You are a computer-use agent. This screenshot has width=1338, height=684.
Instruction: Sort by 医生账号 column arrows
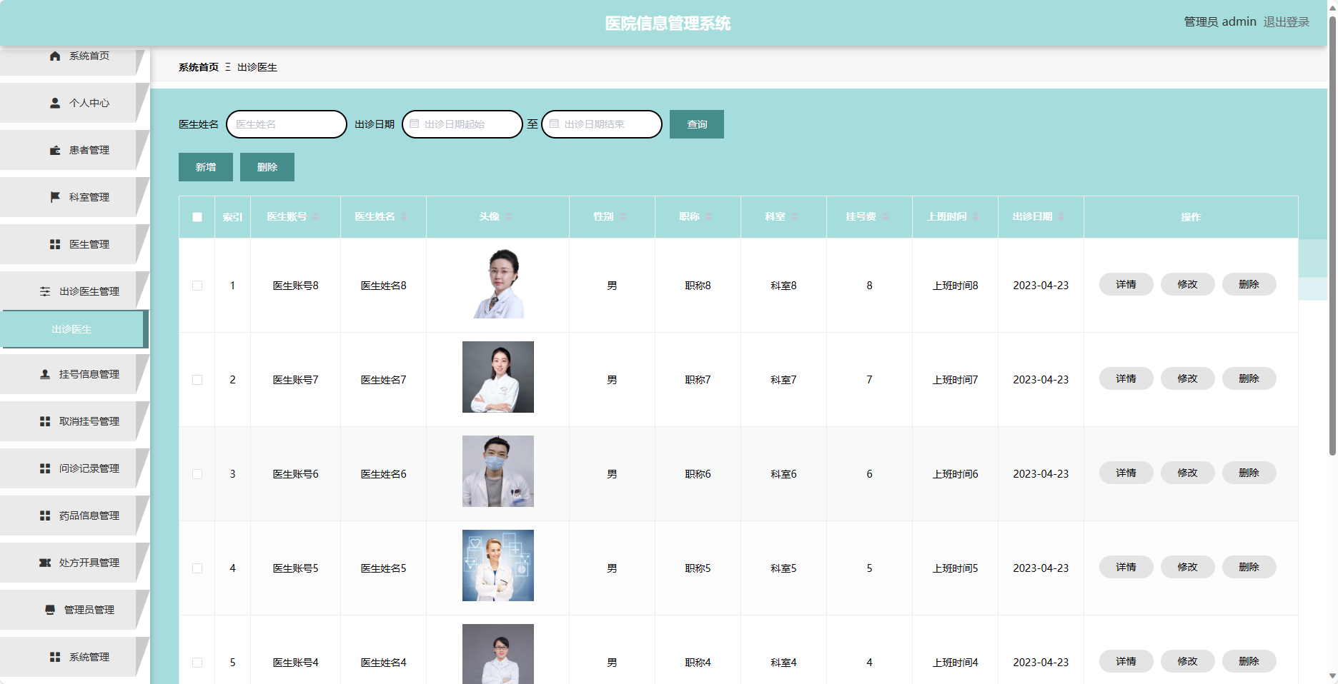(316, 216)
